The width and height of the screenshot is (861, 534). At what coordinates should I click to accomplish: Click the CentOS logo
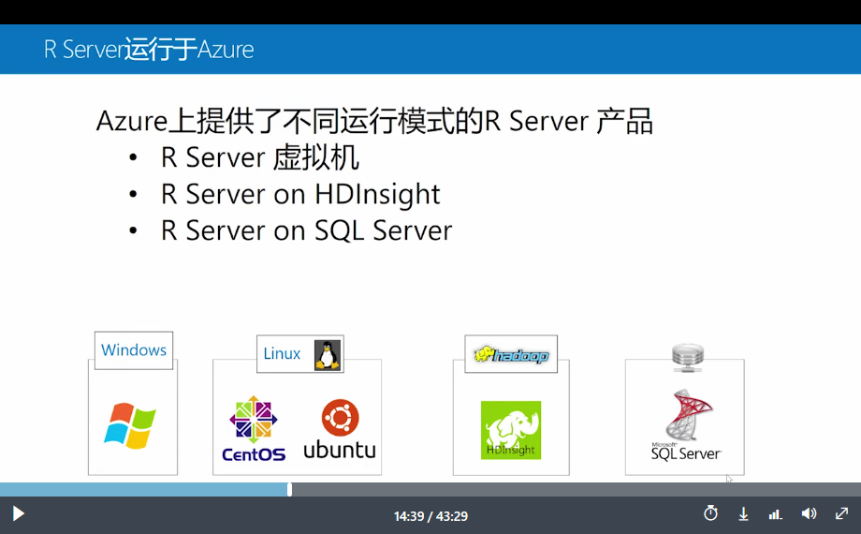[x=254, y=428]
